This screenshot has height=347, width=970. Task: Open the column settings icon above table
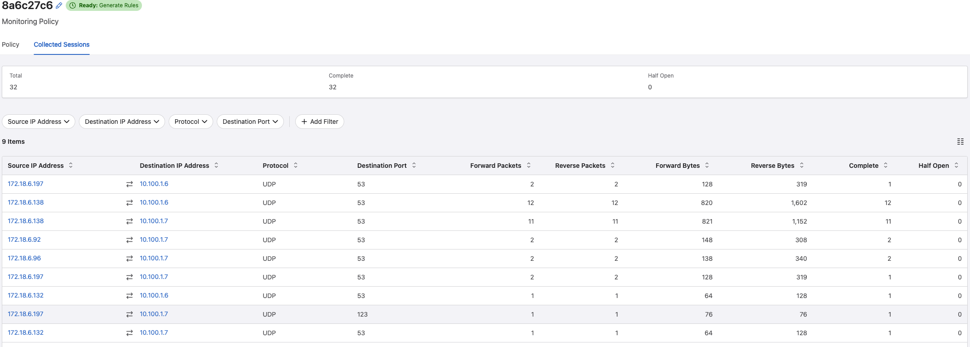click(x=960, y=142)
